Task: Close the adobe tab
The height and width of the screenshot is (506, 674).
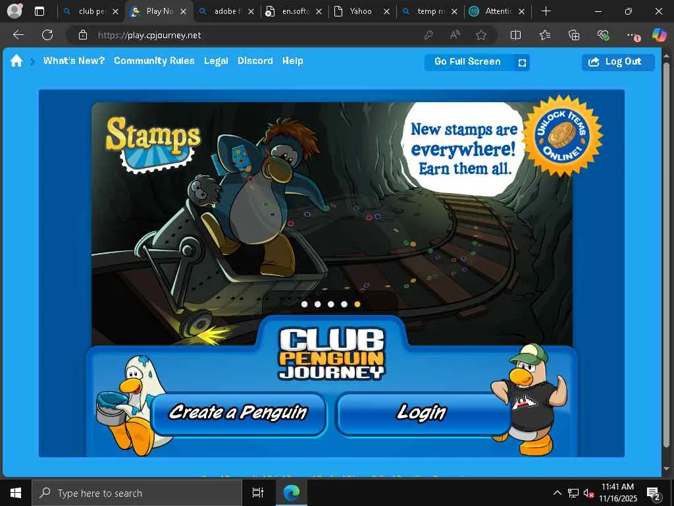Action: (x=251, y=12)
